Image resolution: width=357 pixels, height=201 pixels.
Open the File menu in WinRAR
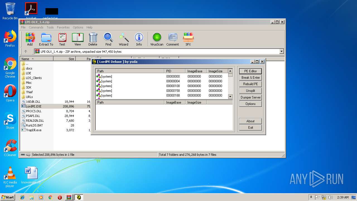pos(23,27)
